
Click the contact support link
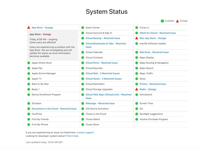pos(85,132)
